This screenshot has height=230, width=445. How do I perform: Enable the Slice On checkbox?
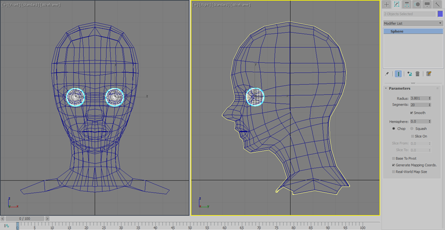pos(413,136)
